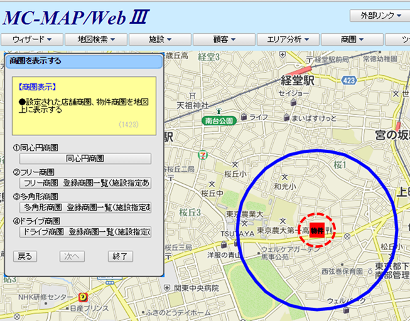The width and height of the screenshot is (410, 321).
Task: Open the 顧客 menu
Action: pyautogui.click(x=224, y=39)
